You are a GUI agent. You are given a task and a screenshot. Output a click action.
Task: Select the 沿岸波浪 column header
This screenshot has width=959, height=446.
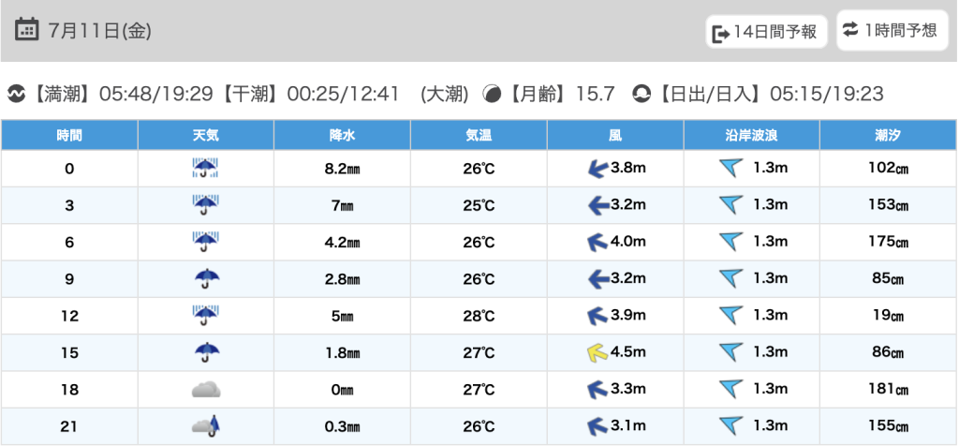[752, 135]
